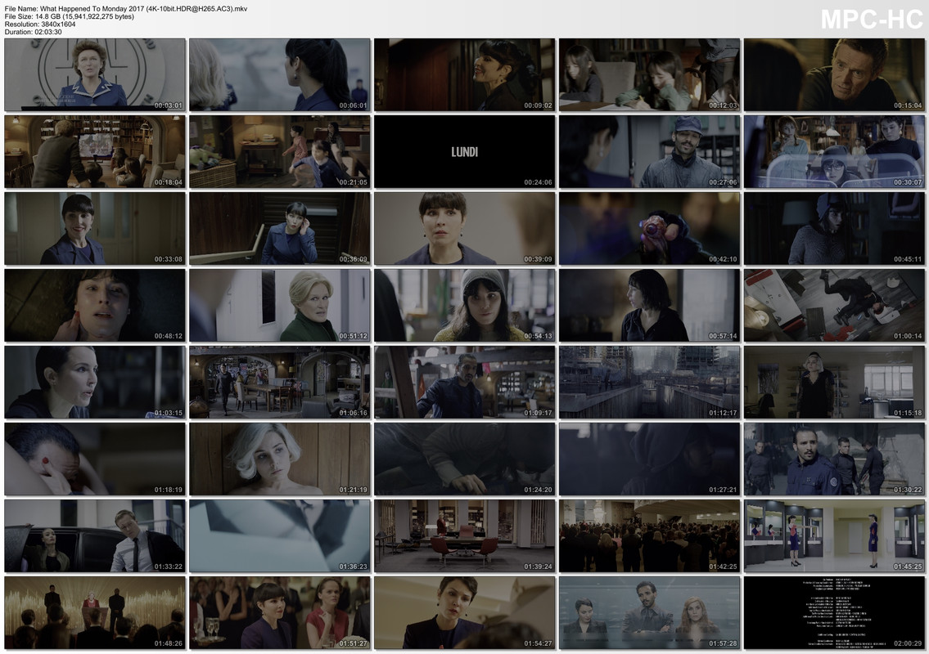Select the overhead frame at 01:00:14
This screenshot has height=654, width=929.
(834, 306)
